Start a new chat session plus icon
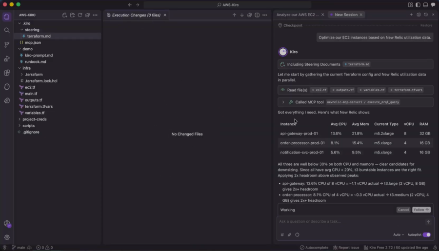439x251 pixels. click(x=411, y=15)
